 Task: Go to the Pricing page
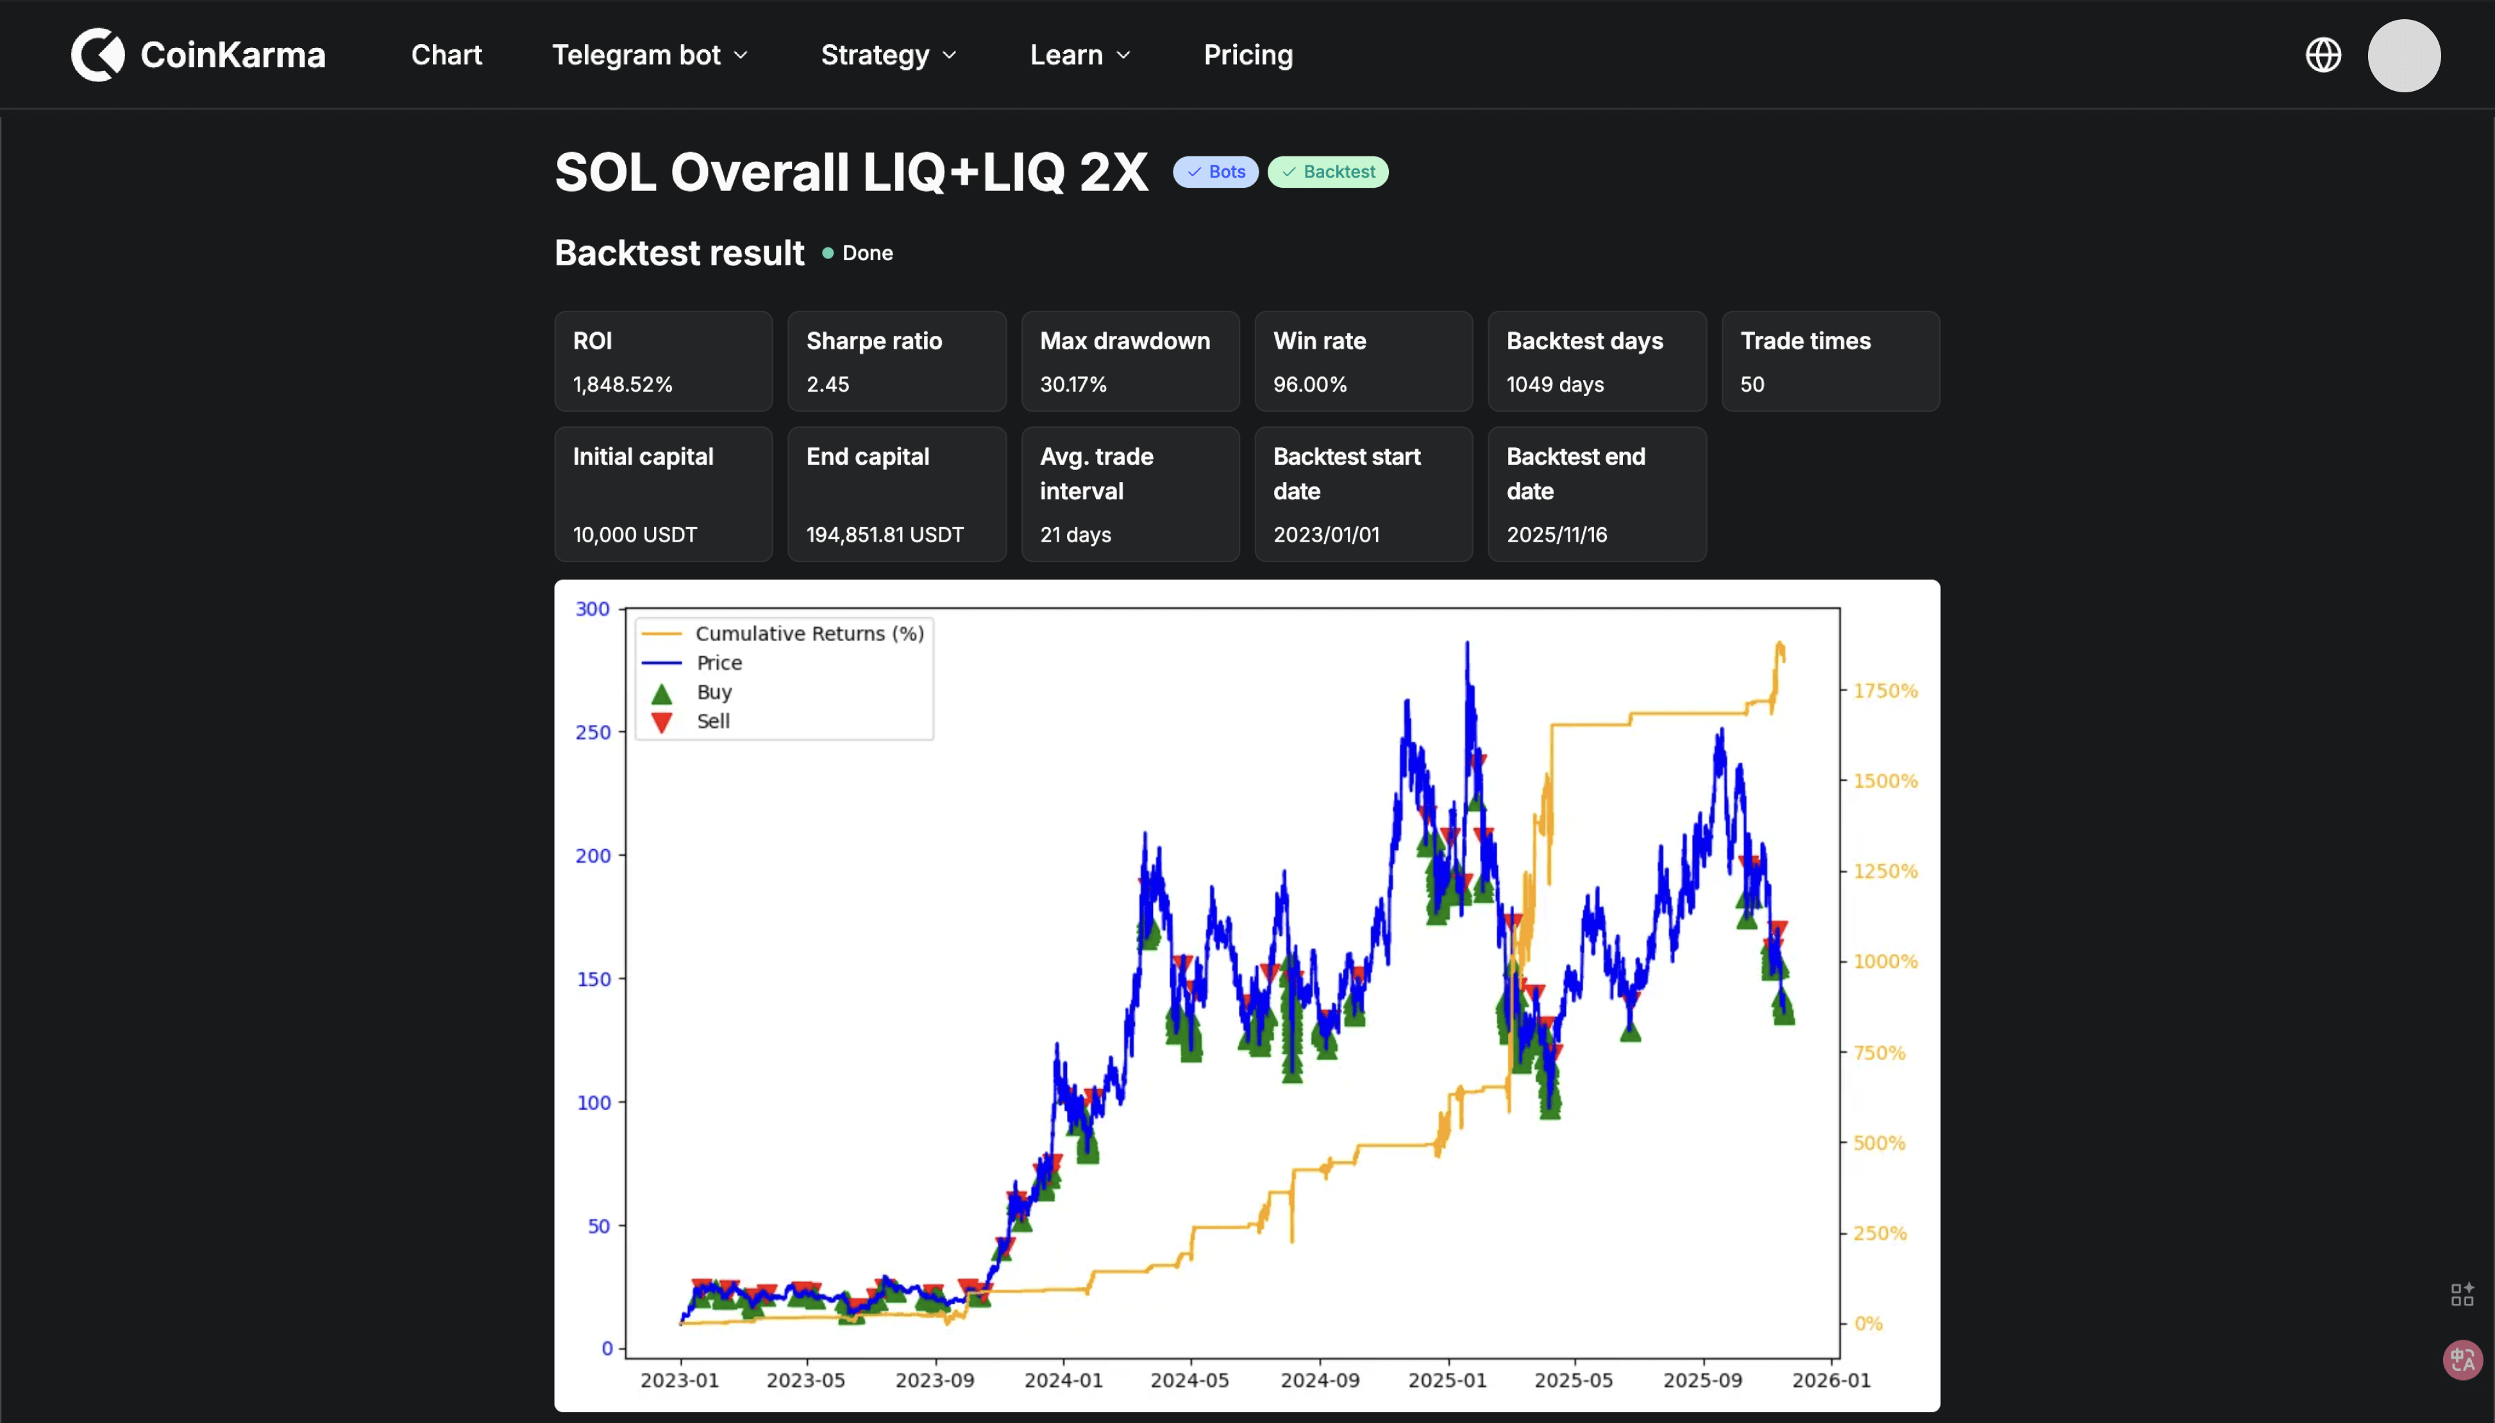click(x=1248, y=54)
